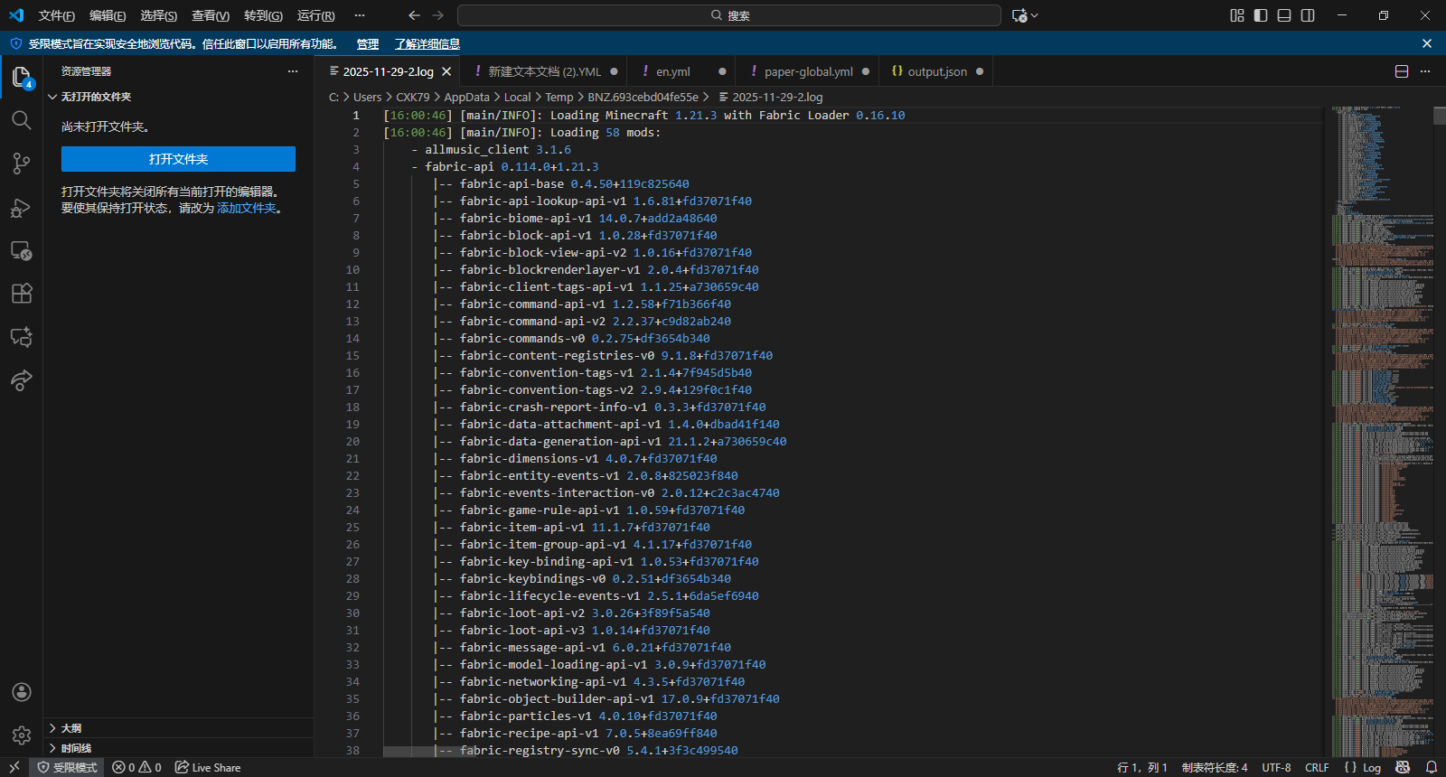Click the Add Folder link
The image size is (1446, 777).
point(247,208)
